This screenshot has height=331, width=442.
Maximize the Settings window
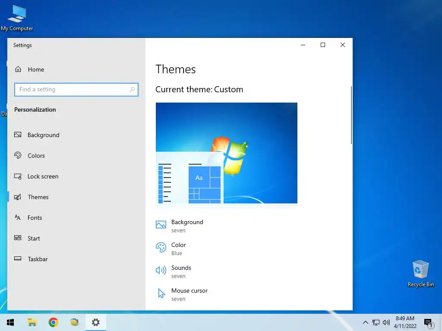click(323, 45)
